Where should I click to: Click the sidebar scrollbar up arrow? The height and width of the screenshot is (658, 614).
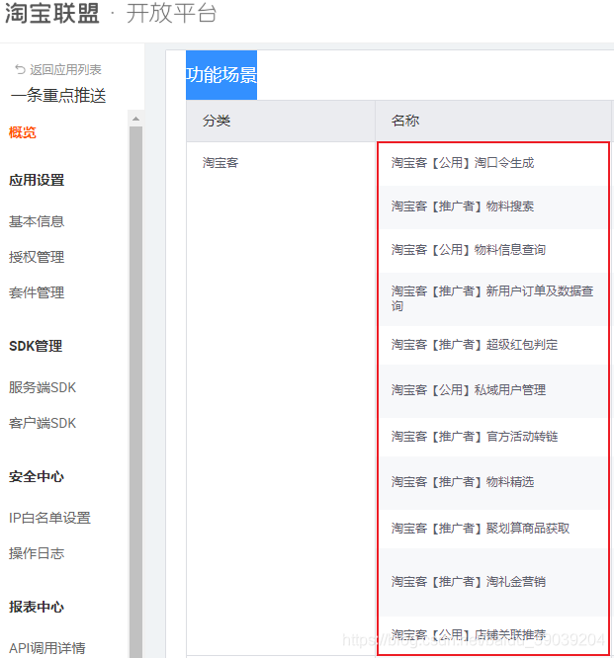(135, 119)
